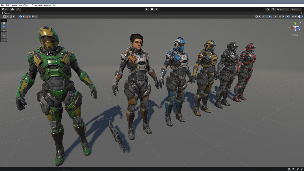304x171 pixels.
Task: Toggle Scene lighting lightbulb
Action: [270, 17]
